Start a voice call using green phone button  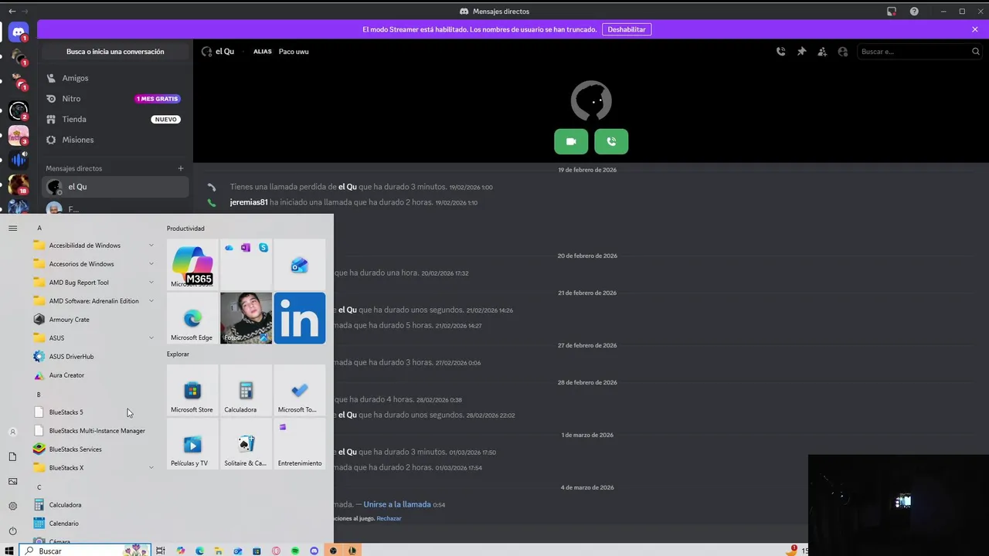611,141
